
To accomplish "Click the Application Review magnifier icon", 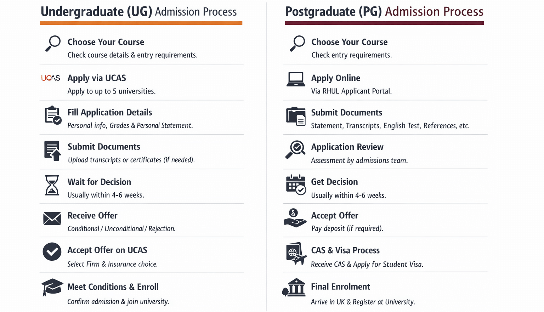I will [295, 149].
